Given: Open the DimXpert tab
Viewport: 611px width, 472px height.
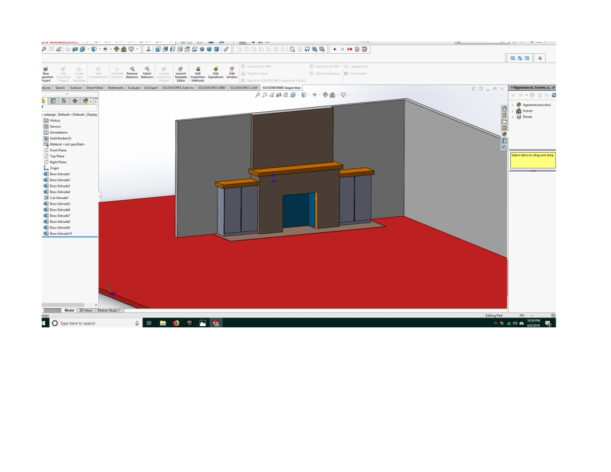Looking at the screenshot, I should [x=151, y=87].
